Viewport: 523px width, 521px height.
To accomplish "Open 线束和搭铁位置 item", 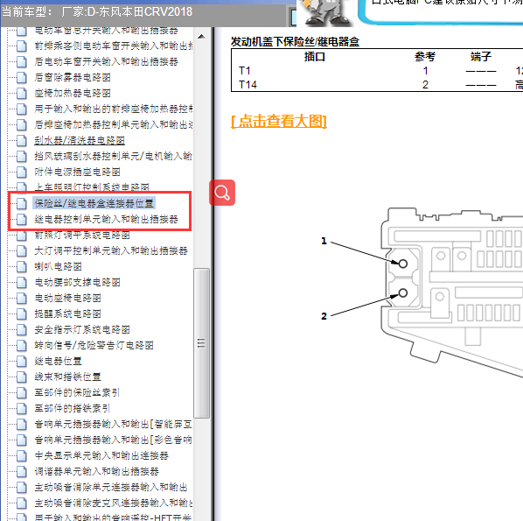I will pyautogui.click(x=67, y=377).
